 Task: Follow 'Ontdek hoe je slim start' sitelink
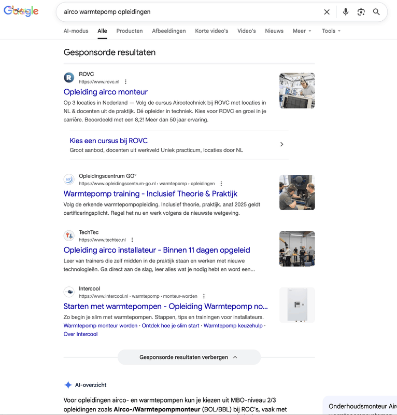click(x=171, y=326)
